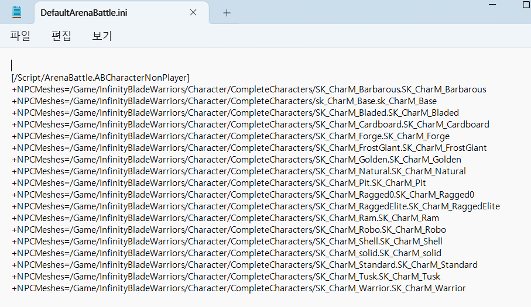Click the SK_CharM_Warrior mesh line
Image resolution: width=531 pixels, height=307 pixels.
(239, 288)
